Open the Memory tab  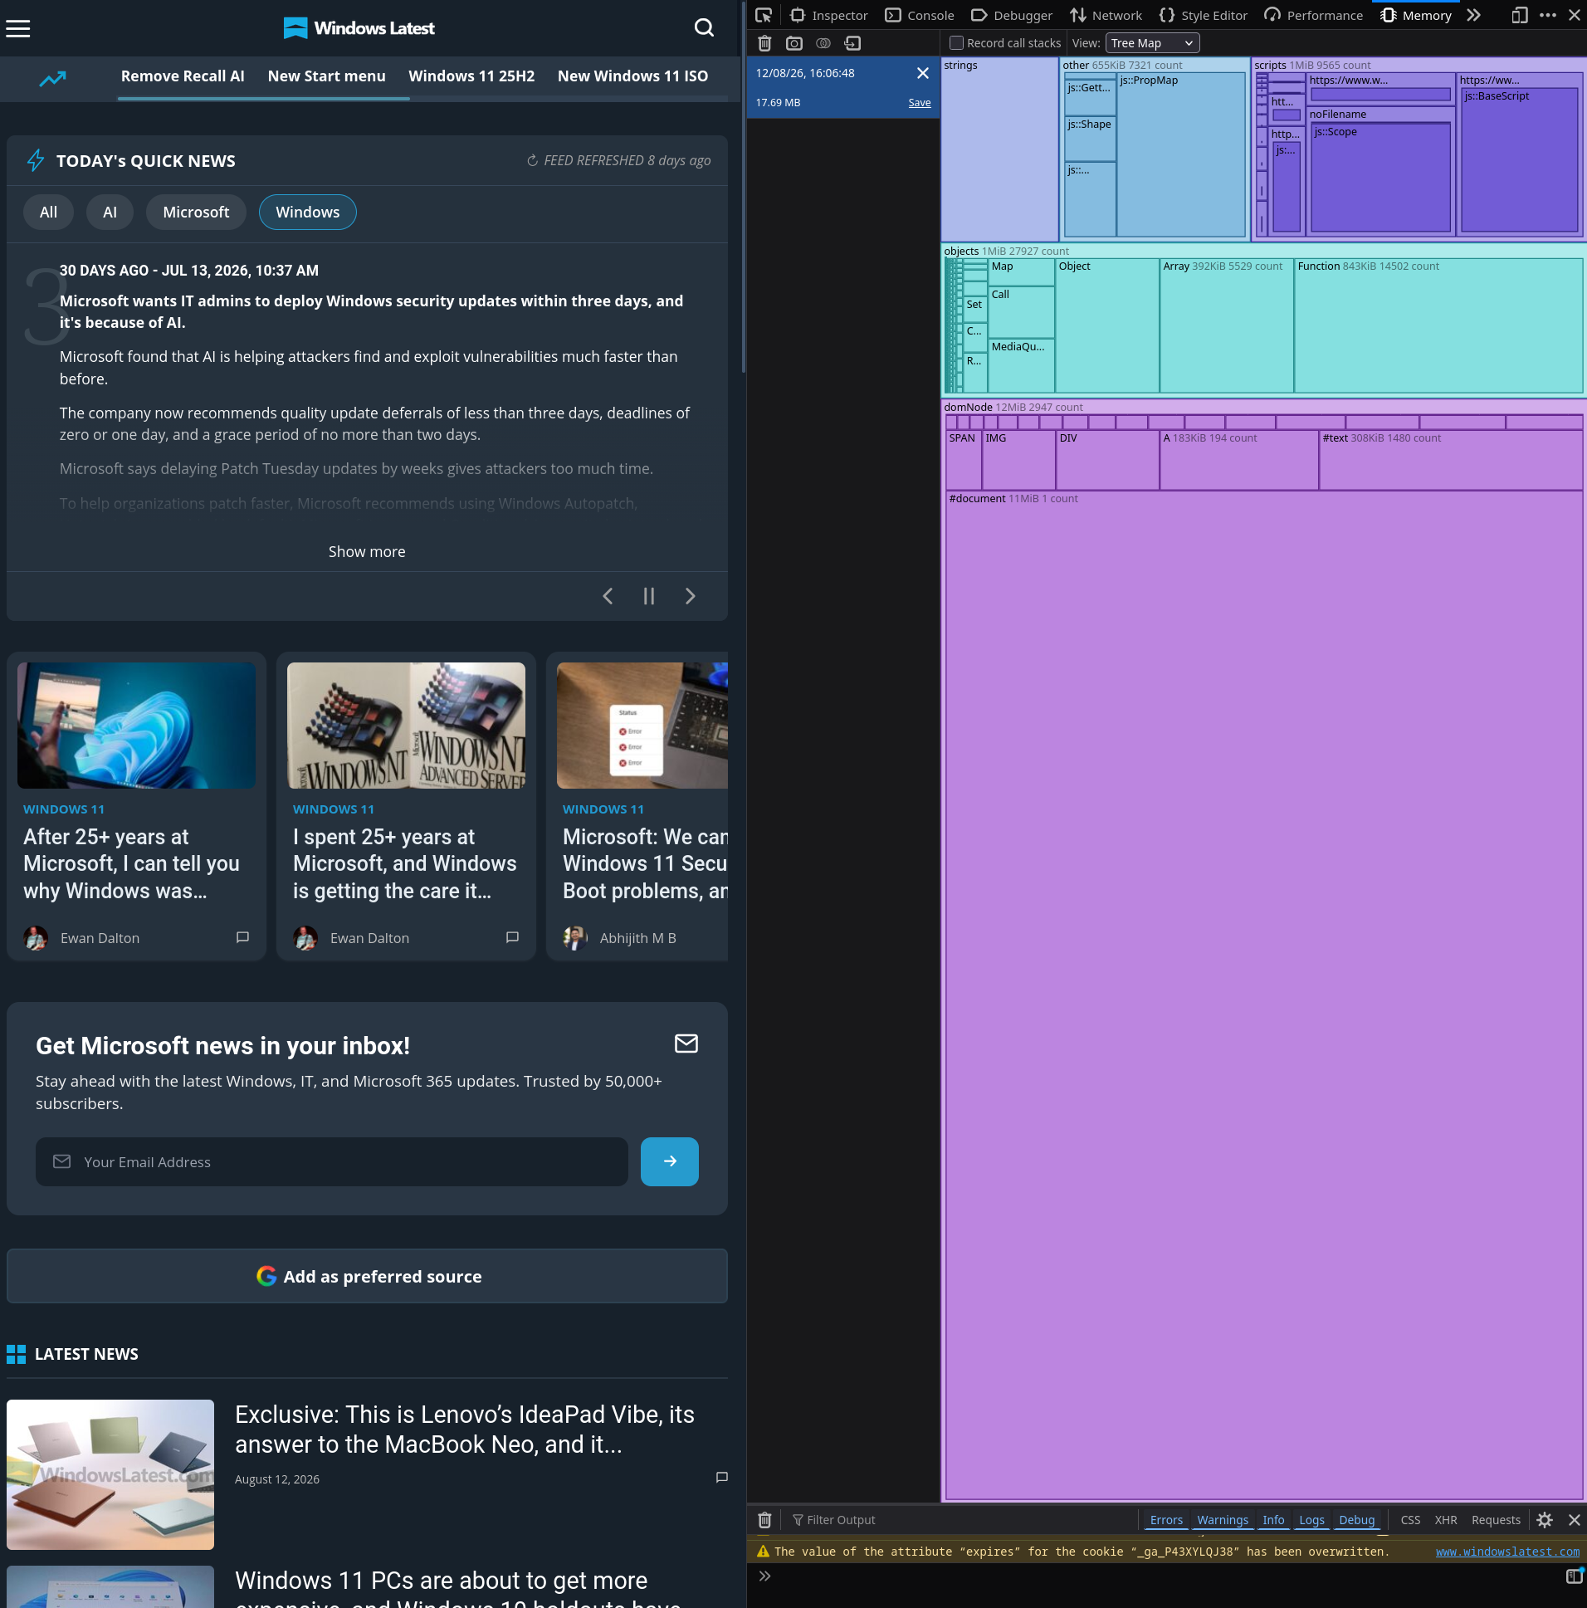click(x=1414, y=15)
